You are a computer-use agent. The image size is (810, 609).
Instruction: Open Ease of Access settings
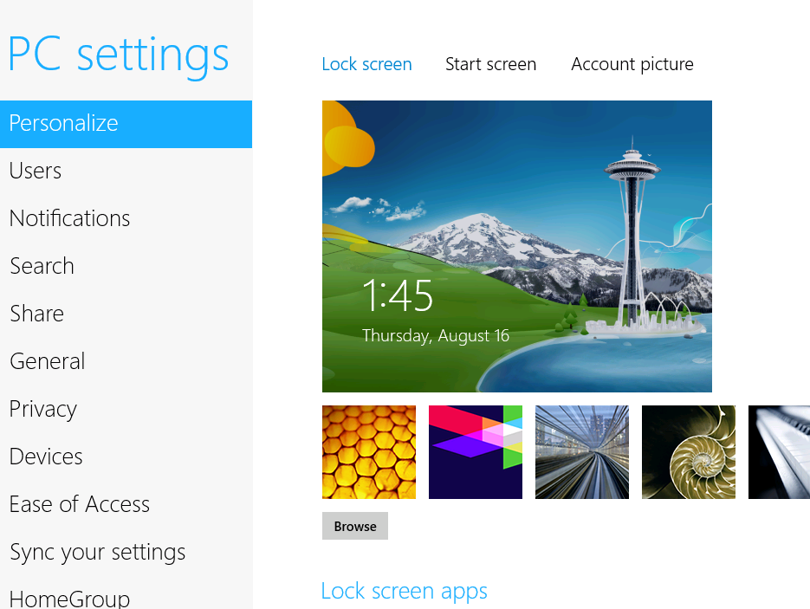click(79, 504)
